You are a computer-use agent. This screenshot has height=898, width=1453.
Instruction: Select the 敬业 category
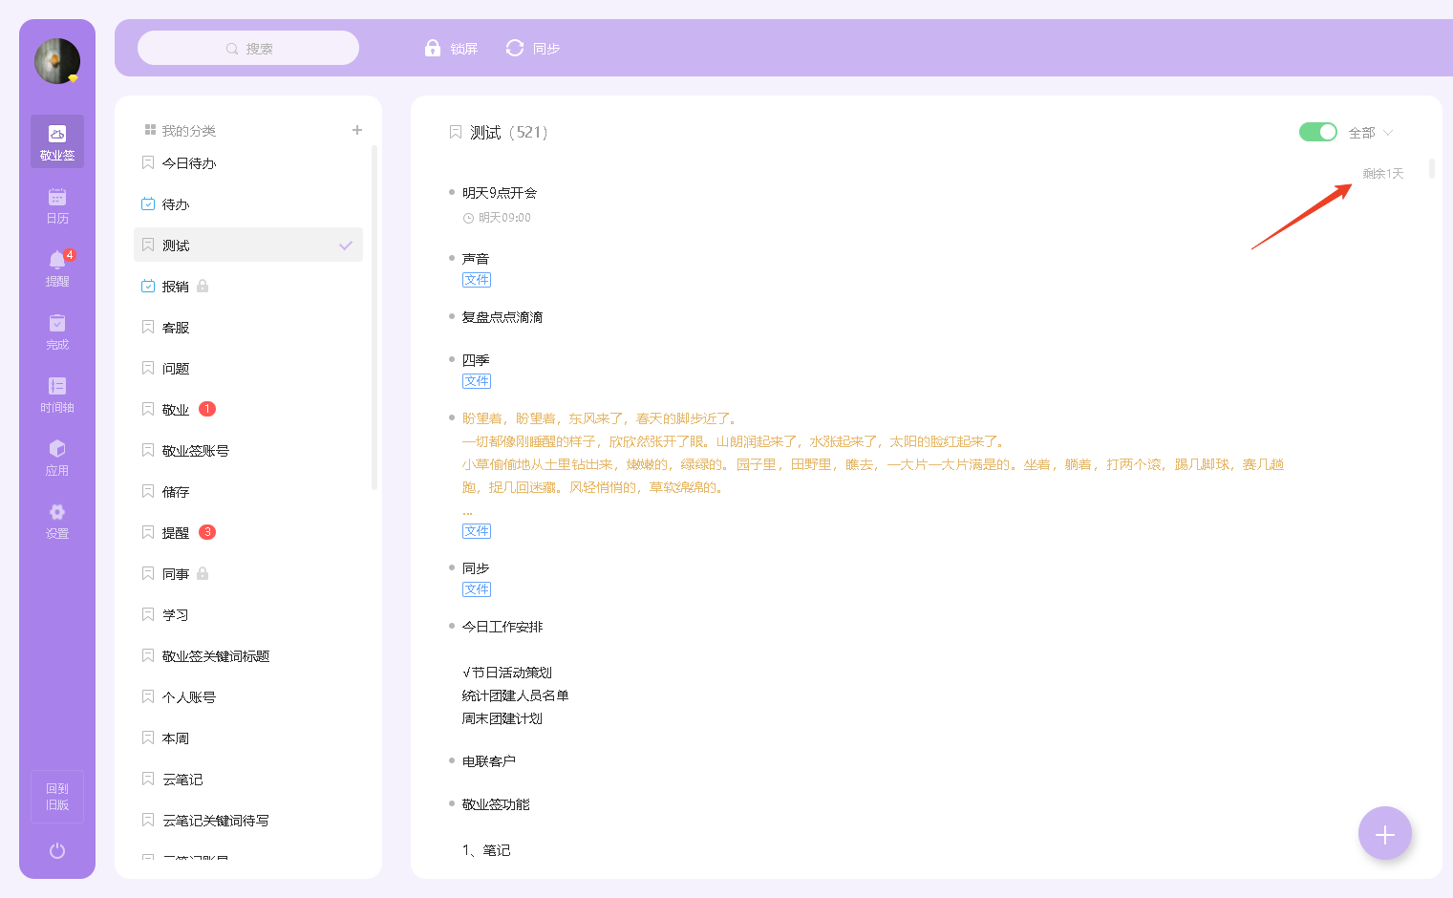(248, 410)
